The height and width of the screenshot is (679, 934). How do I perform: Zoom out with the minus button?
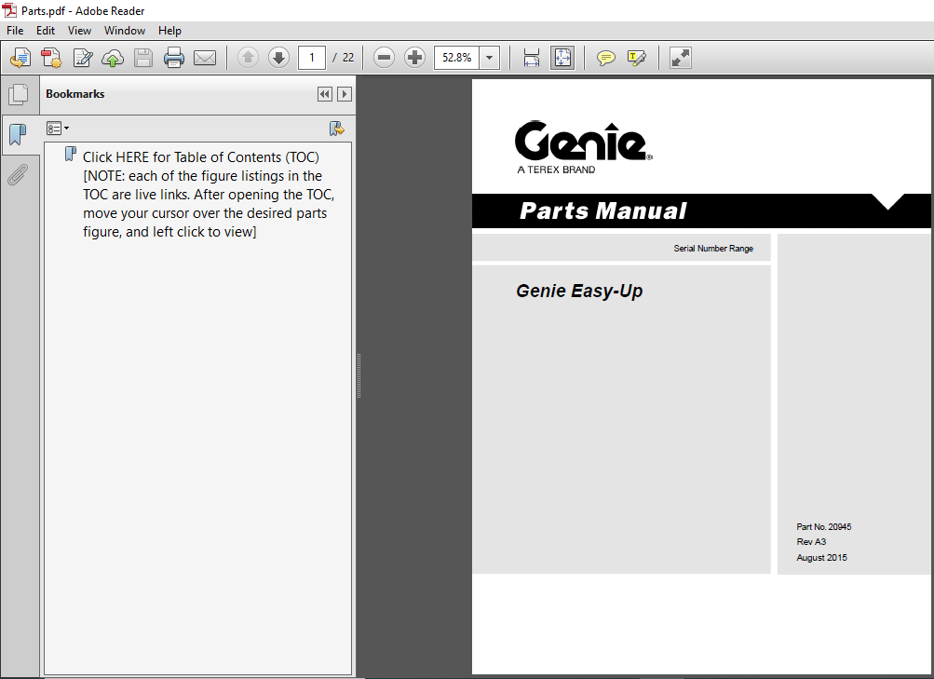pos(385,58)
